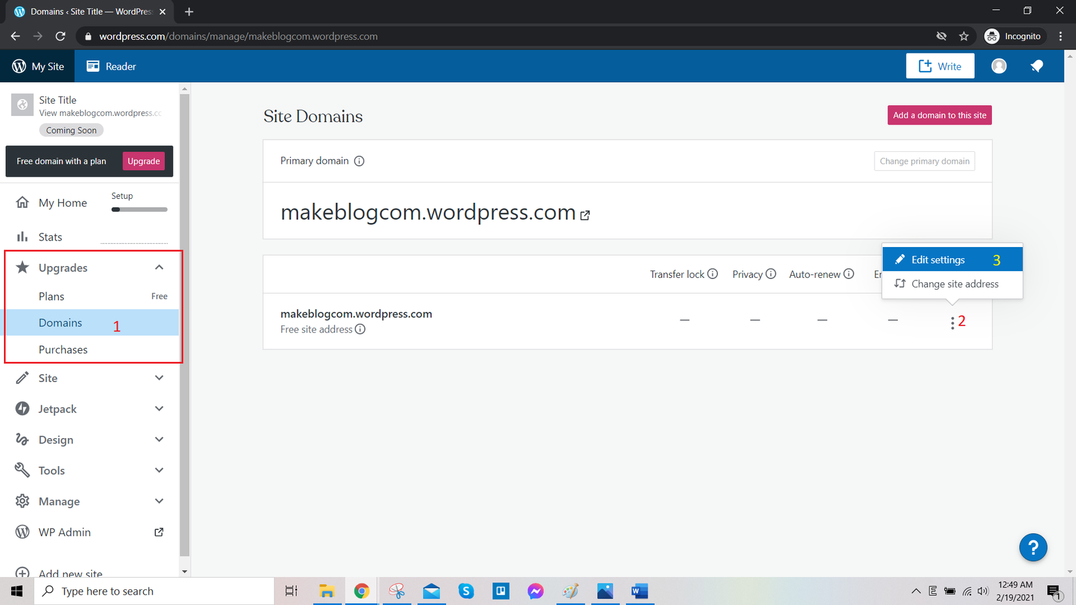
Task: Choose Edit settings from the popup menu
Action: (952, 259)
